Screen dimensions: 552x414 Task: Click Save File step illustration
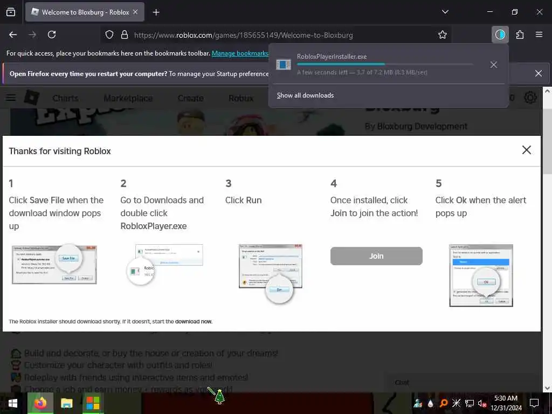(x=54, y=264)
